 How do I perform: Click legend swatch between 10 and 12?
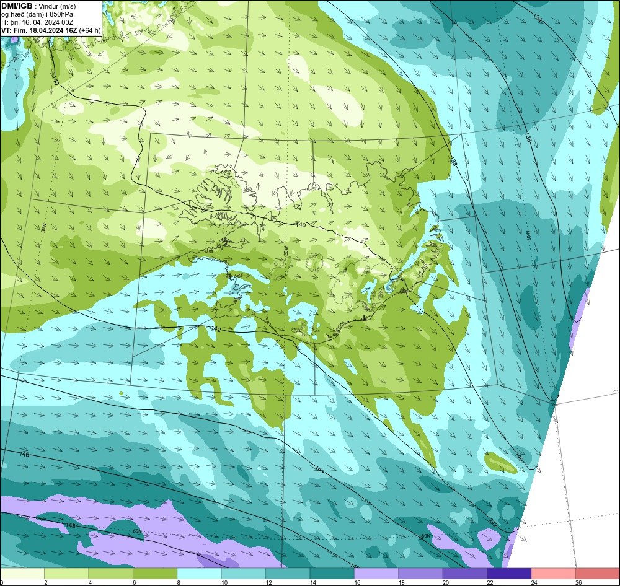pos(244,574)
